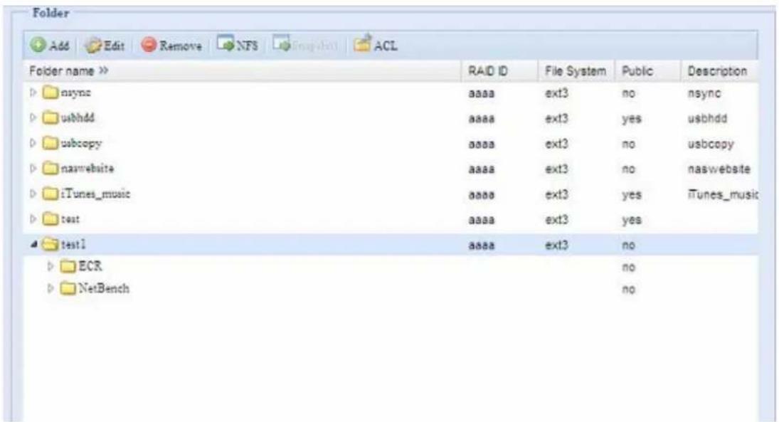Click the usbhdd description cell

707,119
